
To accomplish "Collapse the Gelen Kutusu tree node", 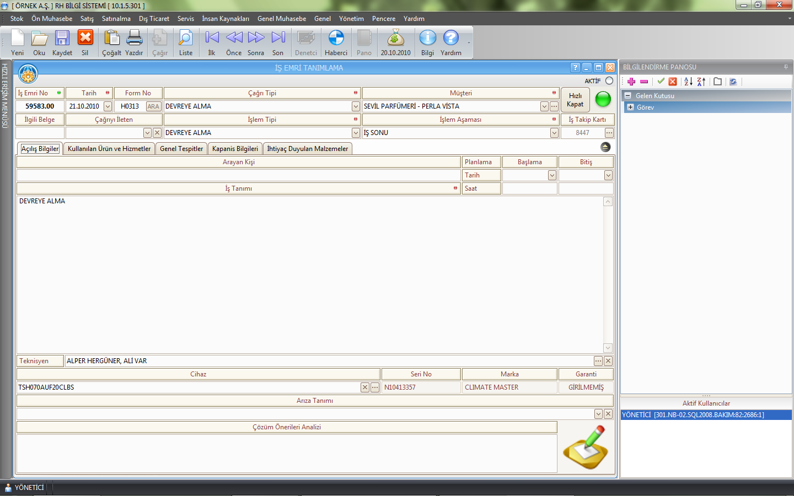I will click(x=627, y=96).
